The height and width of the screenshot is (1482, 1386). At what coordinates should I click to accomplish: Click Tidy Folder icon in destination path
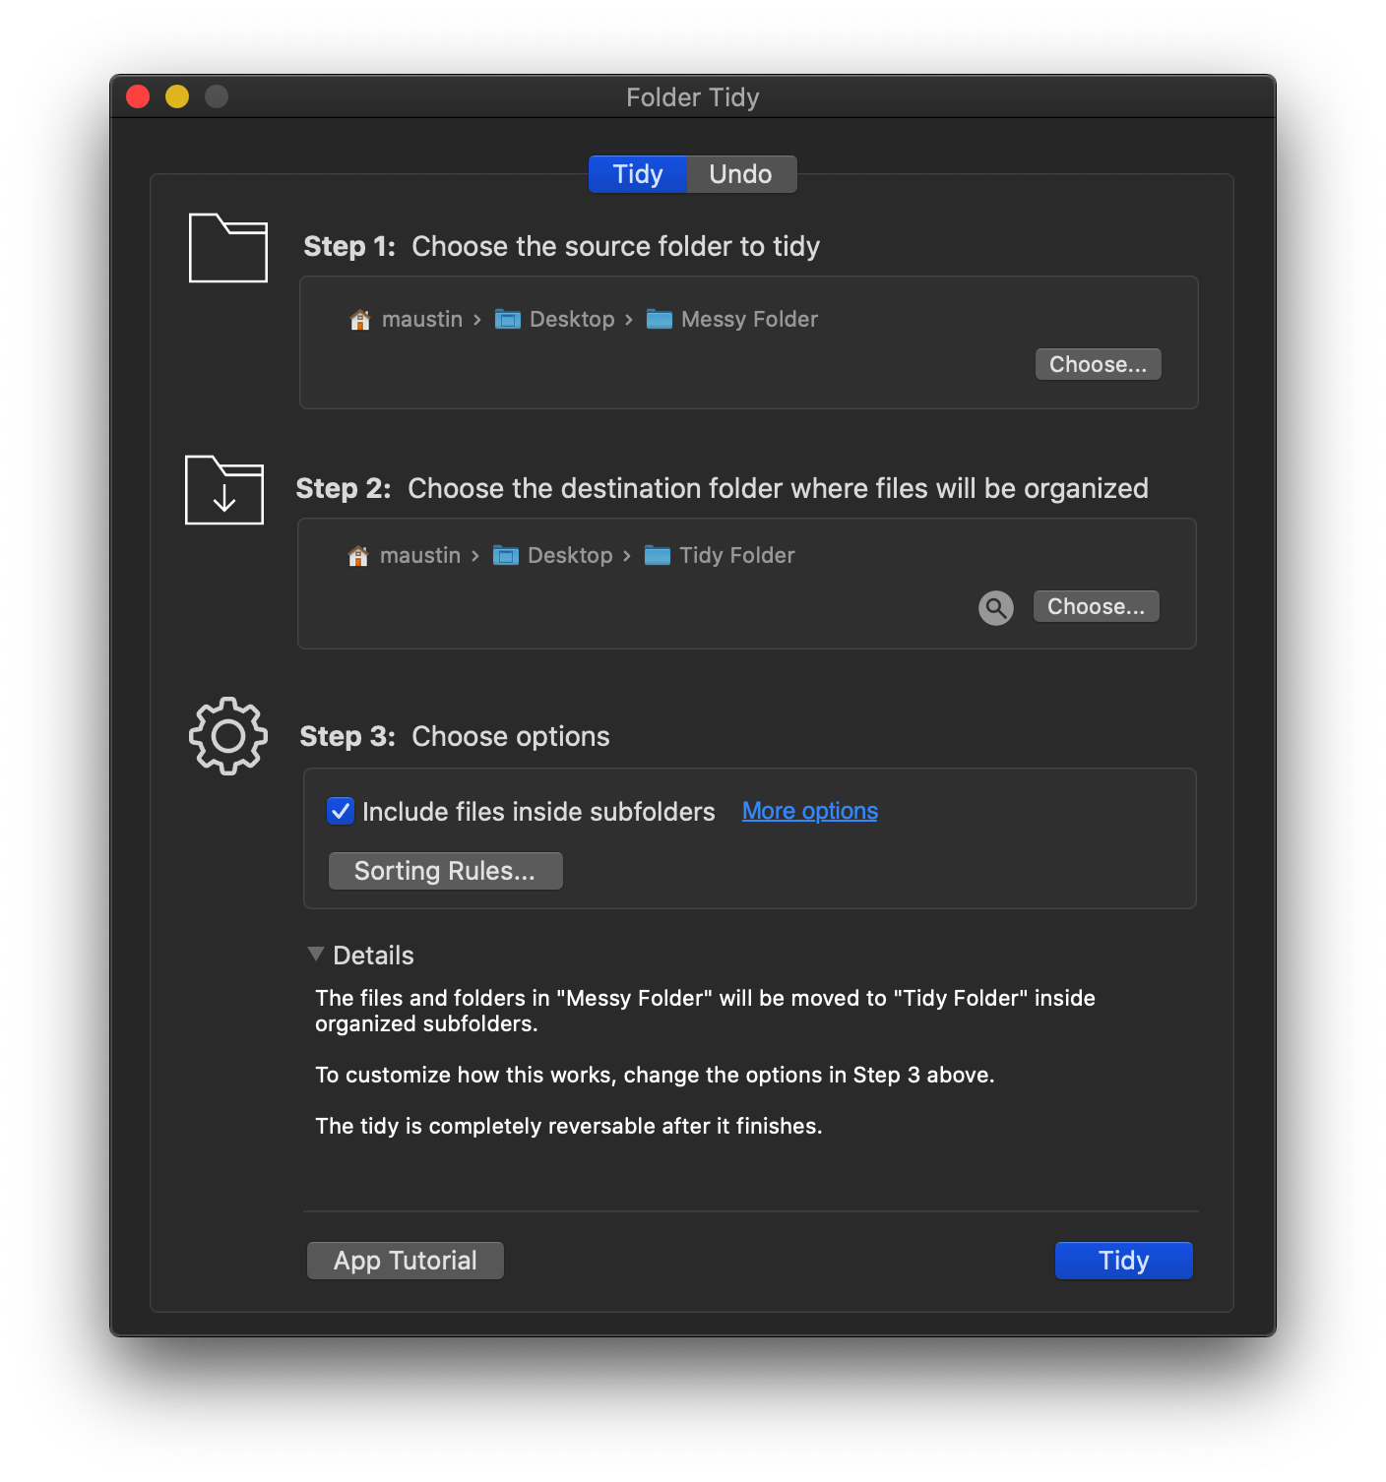(x=658, y=555)
